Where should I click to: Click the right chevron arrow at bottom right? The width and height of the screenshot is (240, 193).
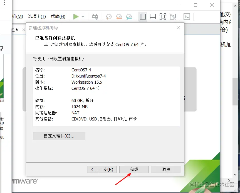229,180
